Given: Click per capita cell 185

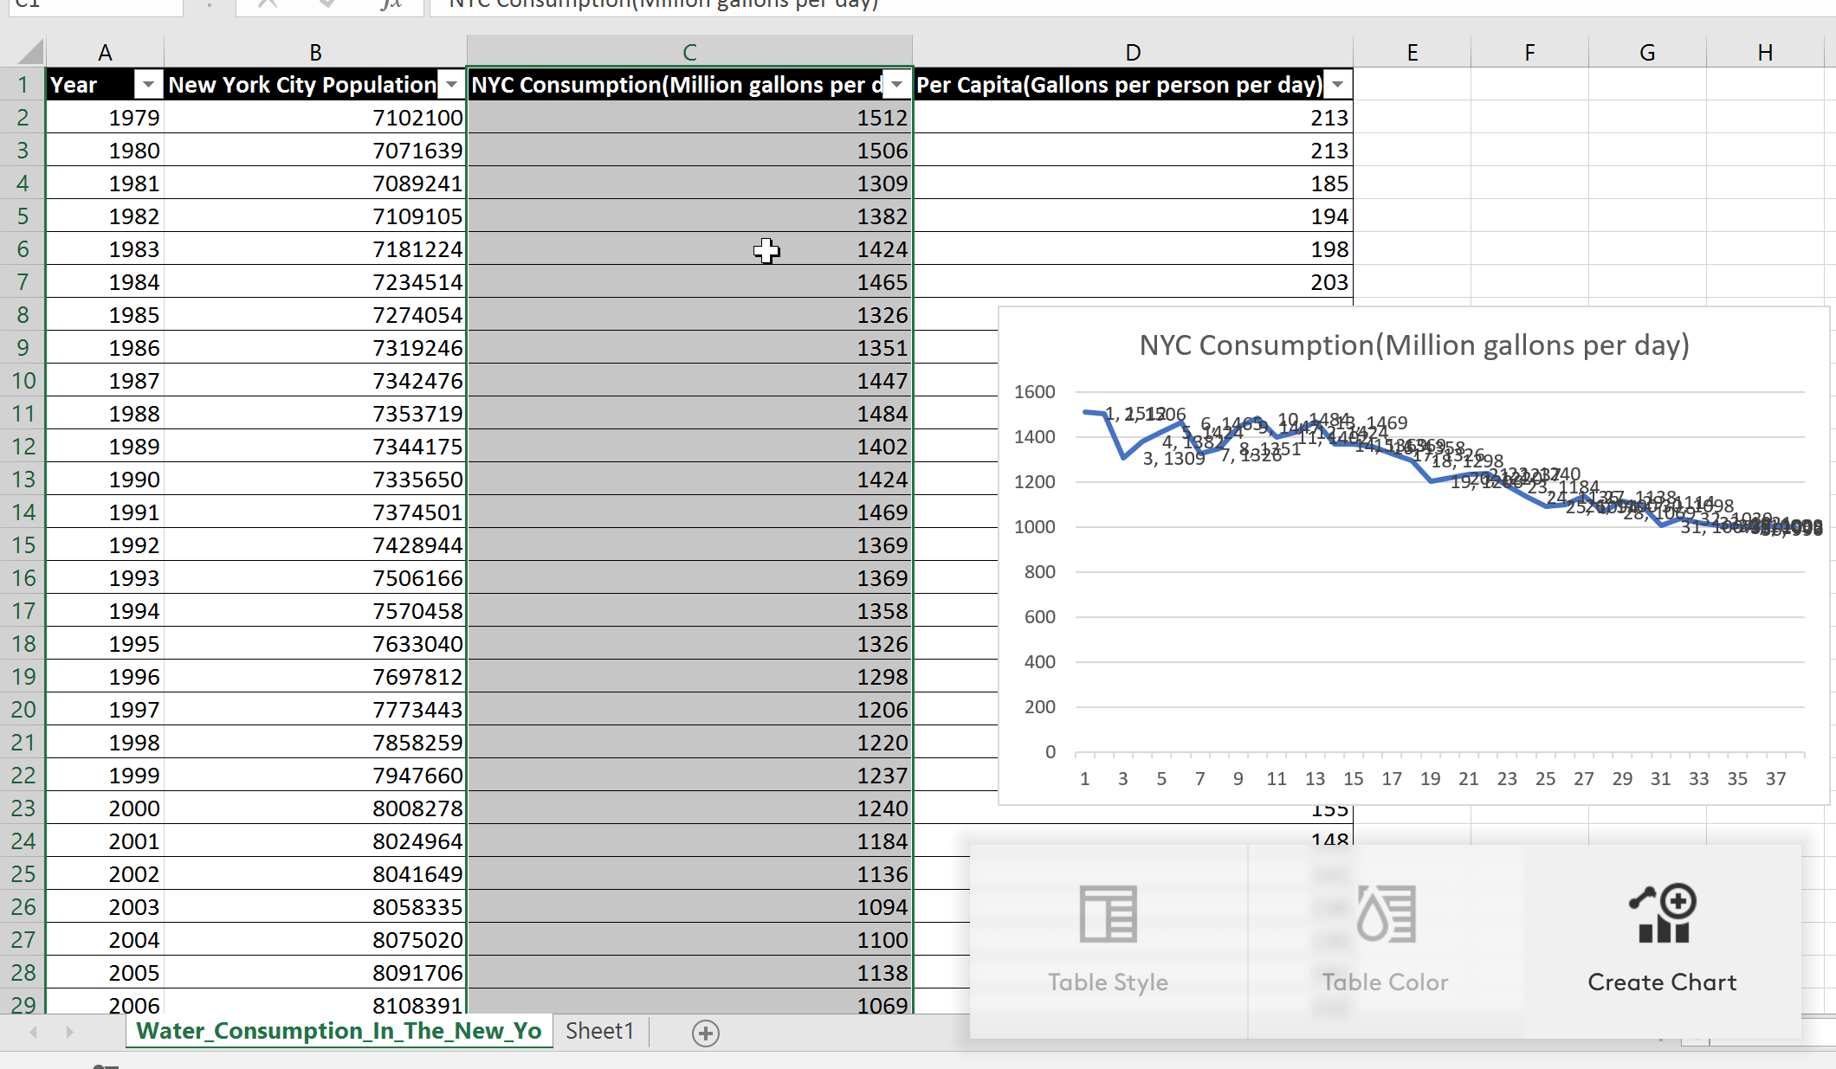Looking at the screenshot, I should point(1133,184).
